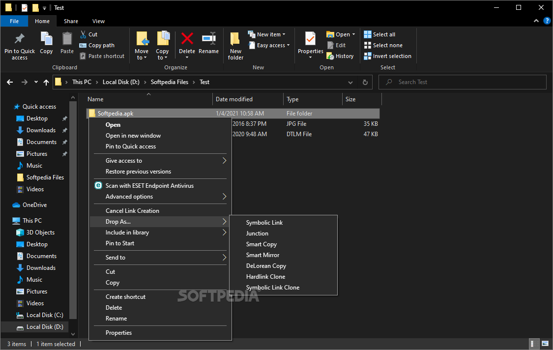Click the title bar new folder icon
Viewport: 553px width, 350px height.
tap(35, 7)
